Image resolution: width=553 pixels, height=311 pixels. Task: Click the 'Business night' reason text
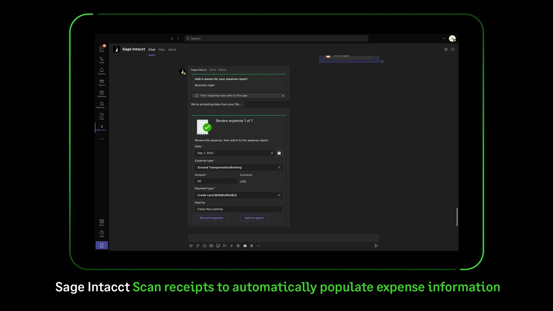pos(205,85)
